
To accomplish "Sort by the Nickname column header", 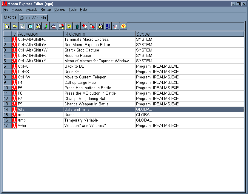I will (99, 34).
